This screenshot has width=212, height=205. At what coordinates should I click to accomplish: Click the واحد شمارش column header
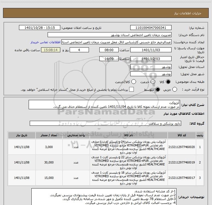click(x=76, y=135)
